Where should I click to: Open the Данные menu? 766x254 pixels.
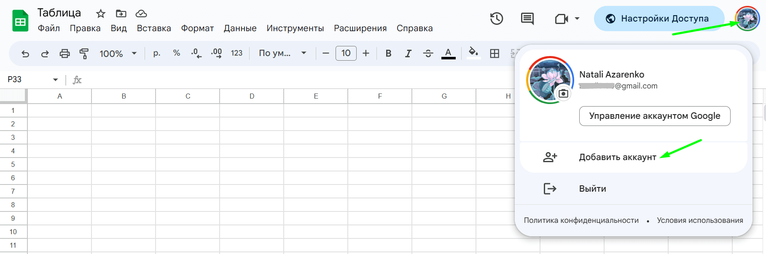240,28
